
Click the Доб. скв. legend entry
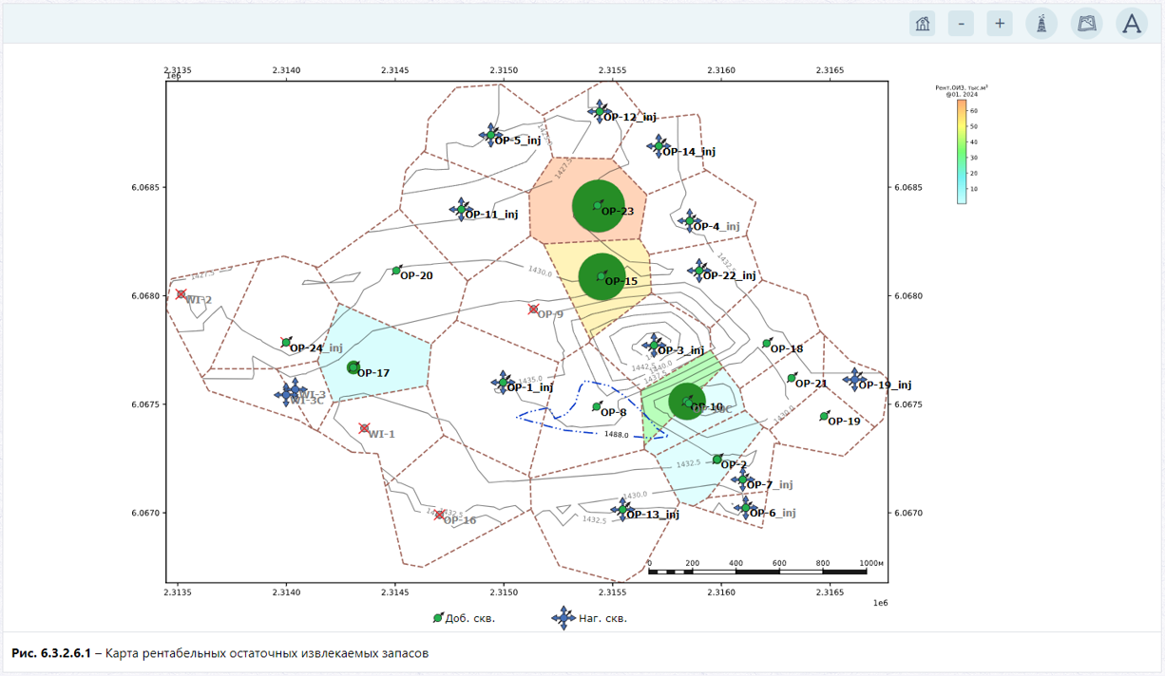(464, 618)
